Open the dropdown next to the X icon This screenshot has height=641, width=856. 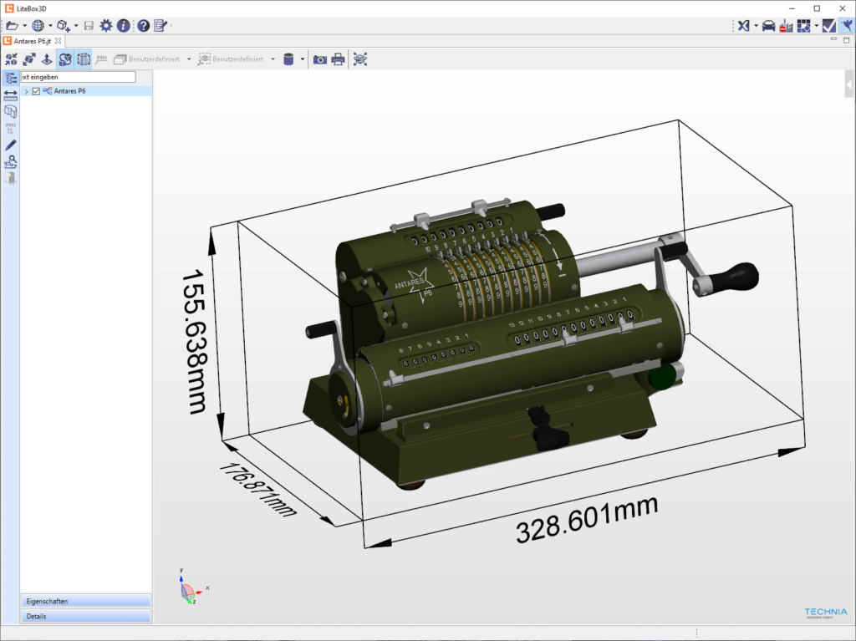tap(756, 26)
